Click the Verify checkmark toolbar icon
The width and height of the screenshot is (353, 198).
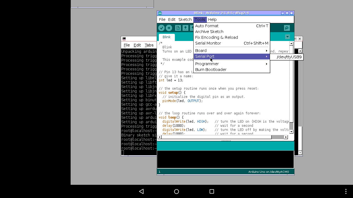coord(161,28)
